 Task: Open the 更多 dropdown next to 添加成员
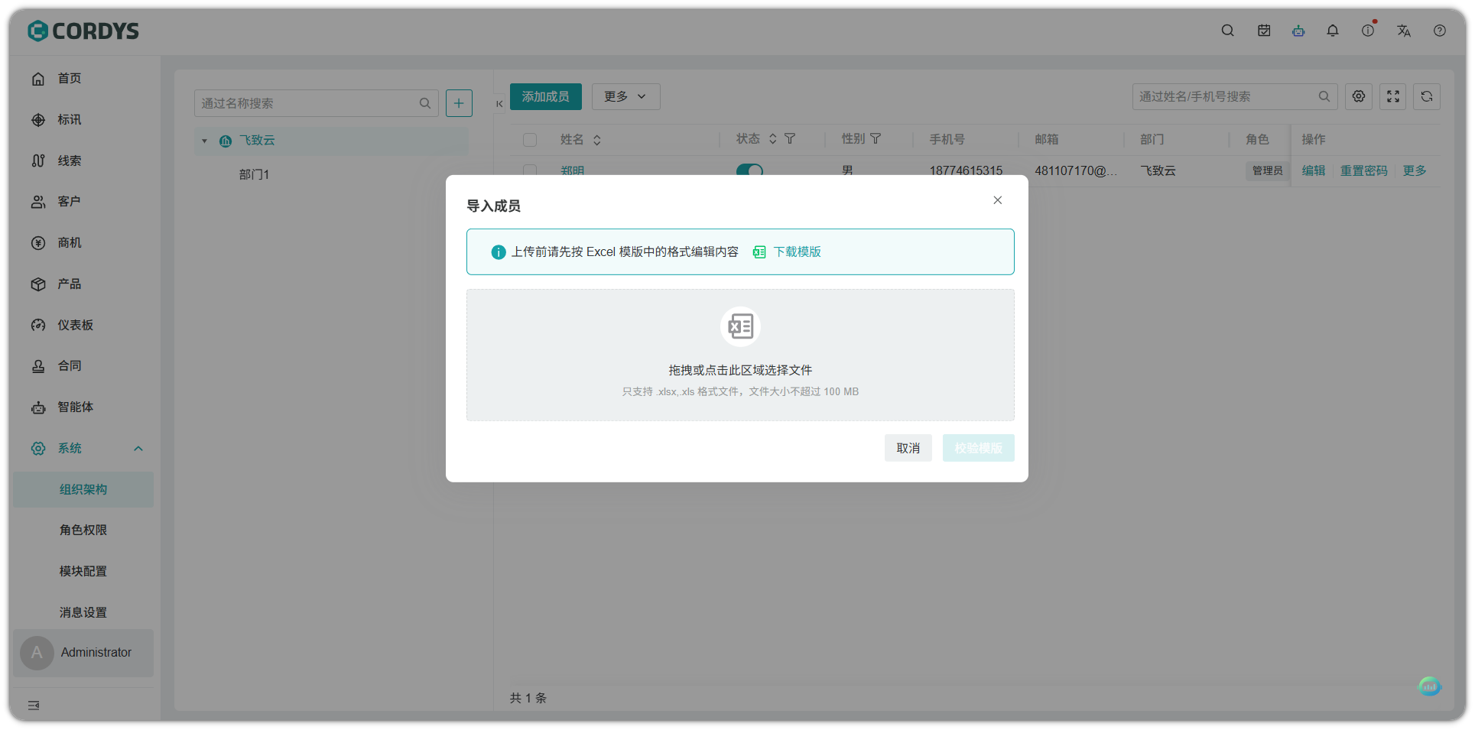click(x=625, y=96)
